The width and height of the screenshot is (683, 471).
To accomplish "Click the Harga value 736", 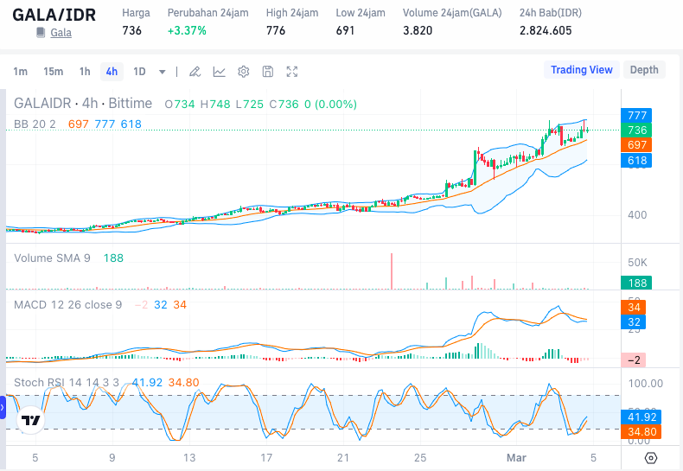I will [131, 30].
